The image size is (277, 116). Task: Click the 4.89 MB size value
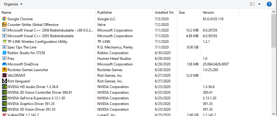click(192, 36)
